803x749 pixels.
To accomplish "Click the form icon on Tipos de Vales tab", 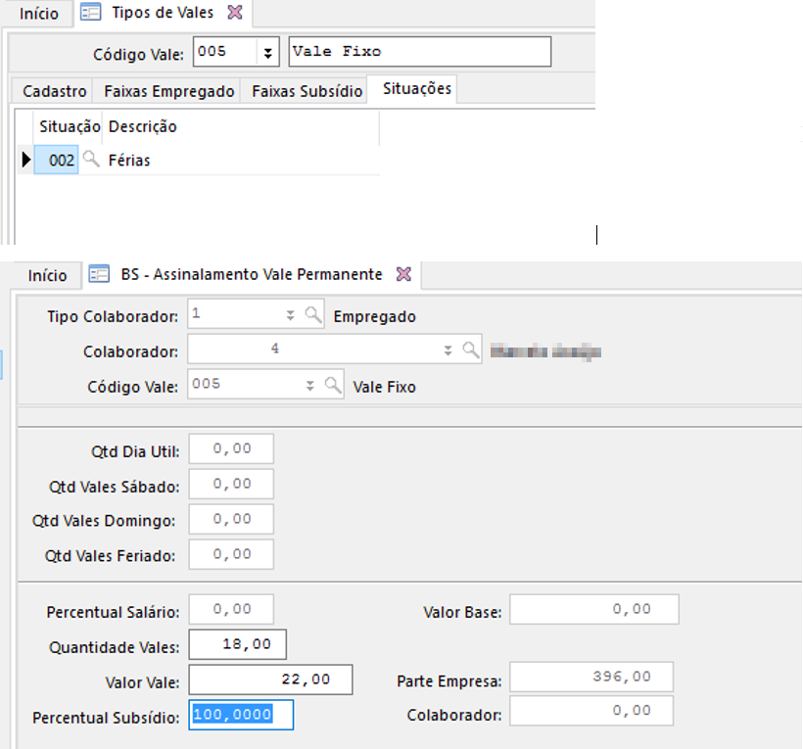I will pyautogui.click(x=93, y=14).
